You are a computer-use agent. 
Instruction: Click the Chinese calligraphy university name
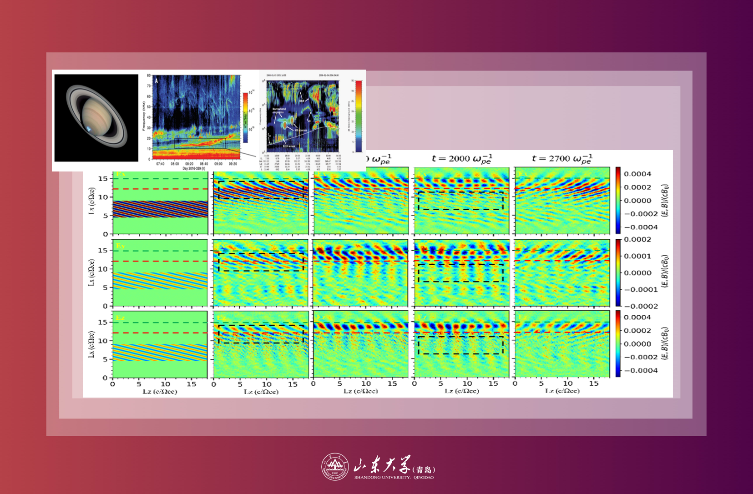pyautogui.click(x=382, y=464)
